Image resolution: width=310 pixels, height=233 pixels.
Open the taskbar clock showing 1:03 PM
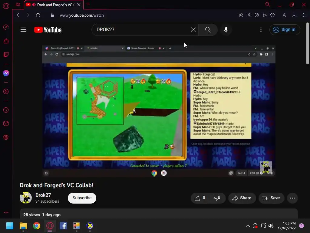[x=287, y=226]
